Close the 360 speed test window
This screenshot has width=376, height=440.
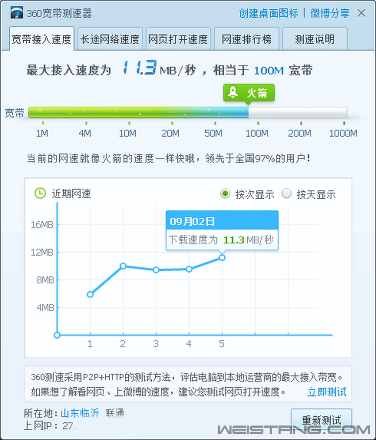pyautogui.click(x=361, y=13)
